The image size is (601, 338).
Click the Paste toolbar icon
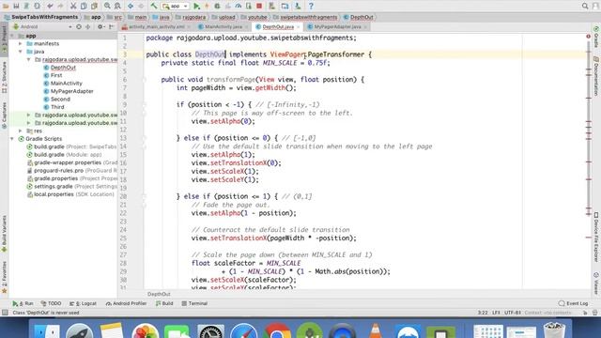coord(94,6)
